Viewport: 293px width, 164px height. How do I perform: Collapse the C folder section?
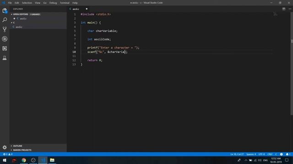pyautogui.click(x=13, y=22)
